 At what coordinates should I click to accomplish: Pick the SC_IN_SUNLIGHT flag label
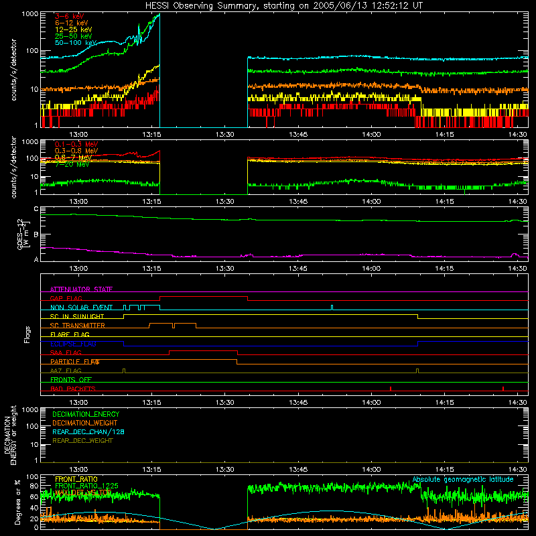[x=77, y=316]
